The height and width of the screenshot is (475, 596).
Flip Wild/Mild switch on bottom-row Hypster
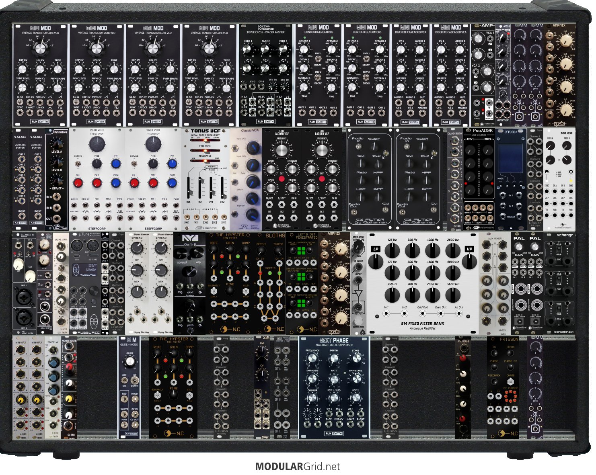189,395
